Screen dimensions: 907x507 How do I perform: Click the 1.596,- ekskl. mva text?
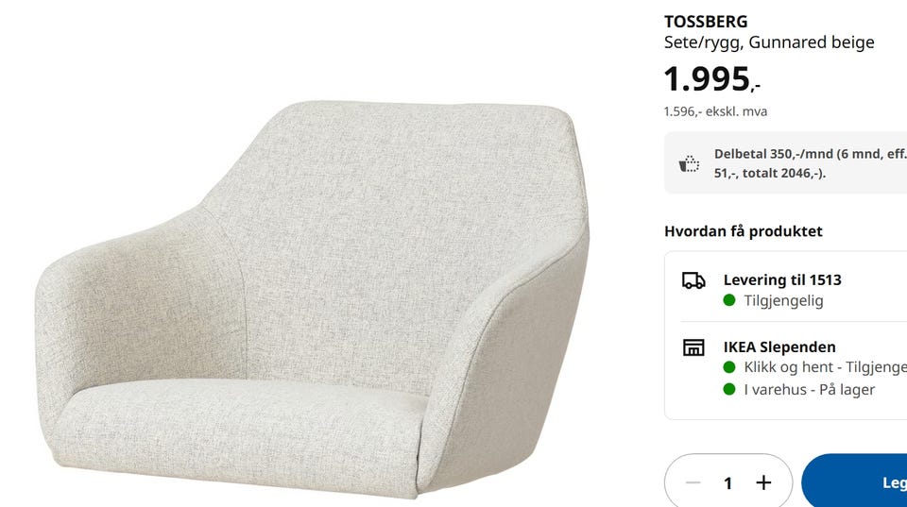click(x=715, y=111)
